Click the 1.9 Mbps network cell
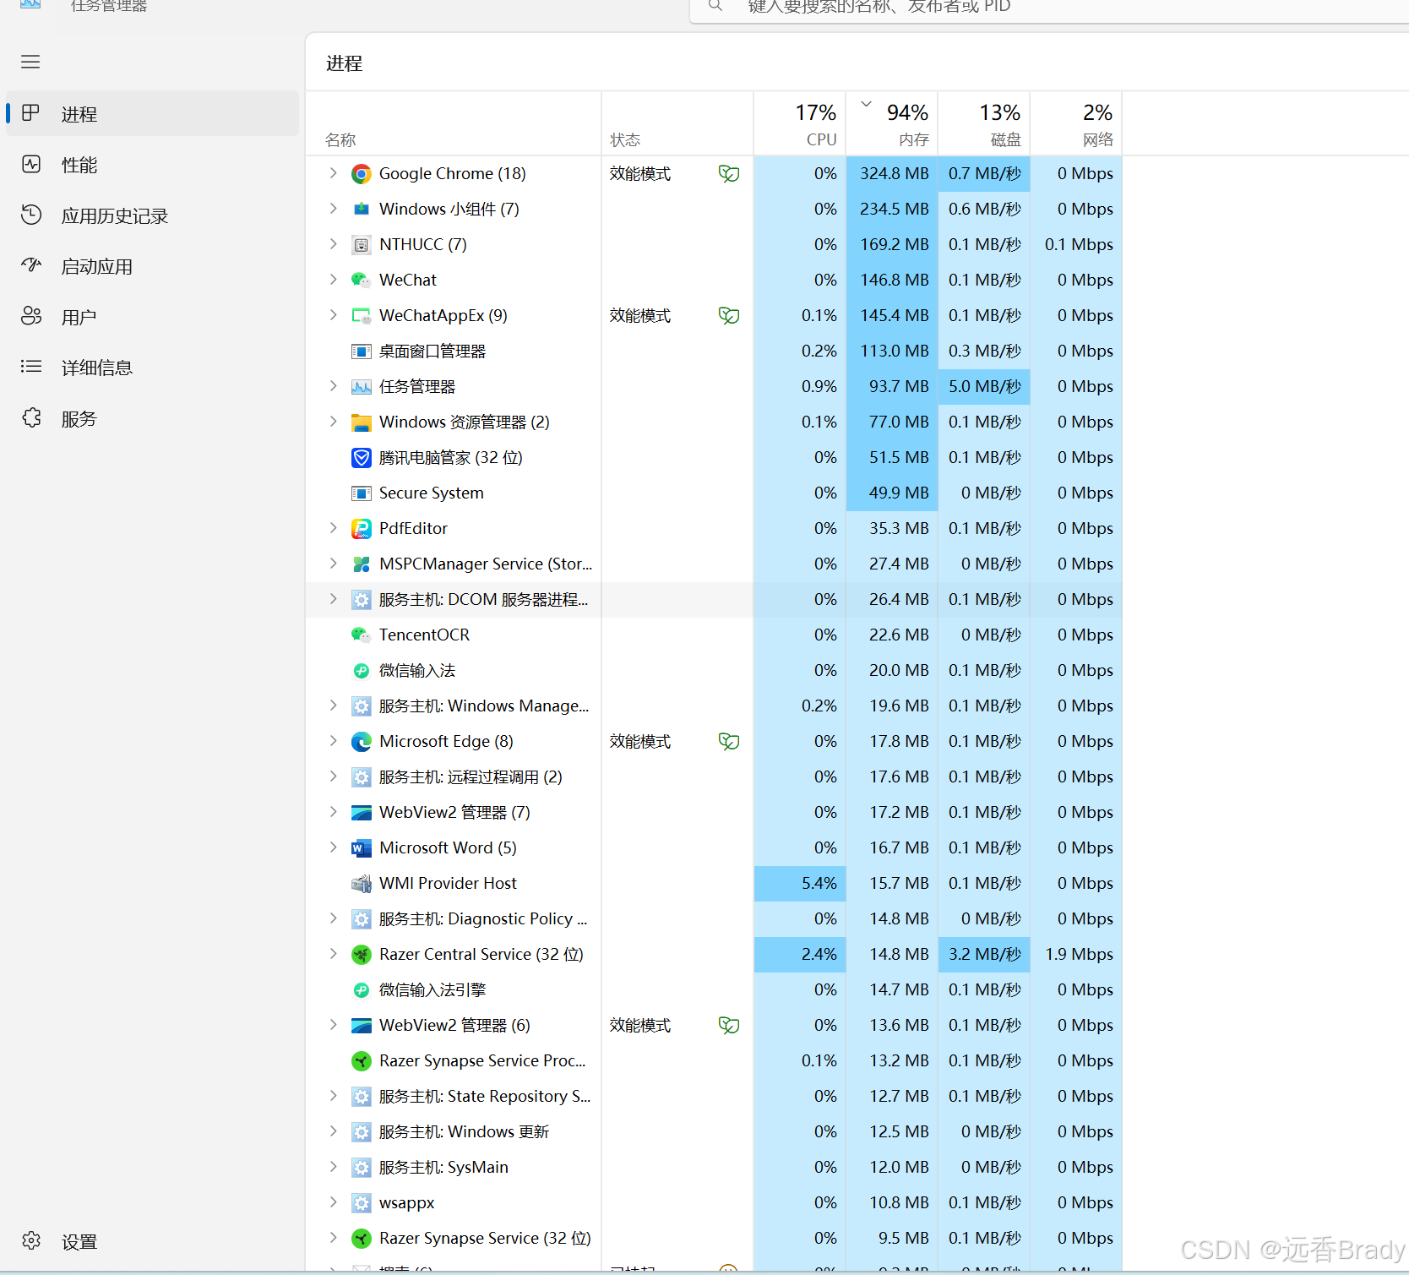The image size is (1409, 1275). point(1076,954)
